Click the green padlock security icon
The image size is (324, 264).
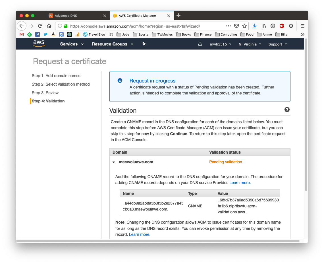pyautogui.click(x=66, y=26)
